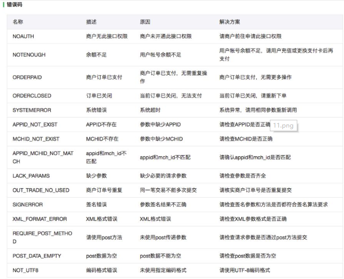The width and height of the screenshot is (344, 279).
Task: Click the SYSTEMERROR error code cell
Action: click(32, 110)
